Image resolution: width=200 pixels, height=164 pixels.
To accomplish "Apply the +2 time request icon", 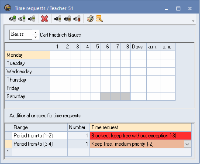I will tap(22, 19).
